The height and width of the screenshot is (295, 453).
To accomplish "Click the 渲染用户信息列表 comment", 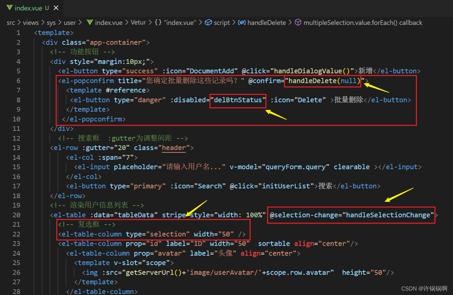I will (x=97, y=205).
